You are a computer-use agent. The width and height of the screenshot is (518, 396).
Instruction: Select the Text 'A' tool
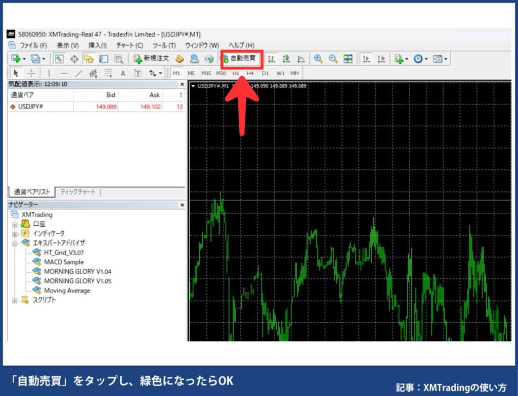click(x=123, y=73)
